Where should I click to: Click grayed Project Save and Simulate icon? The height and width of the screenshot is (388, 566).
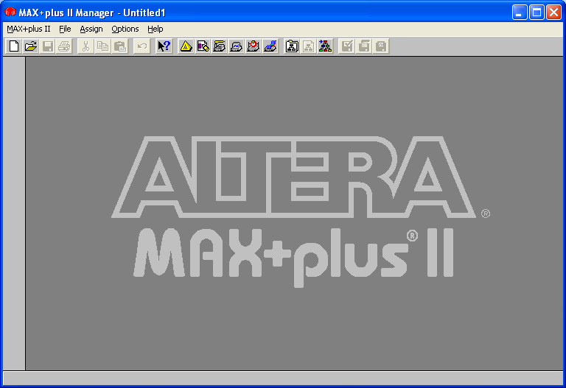(381, 46)
